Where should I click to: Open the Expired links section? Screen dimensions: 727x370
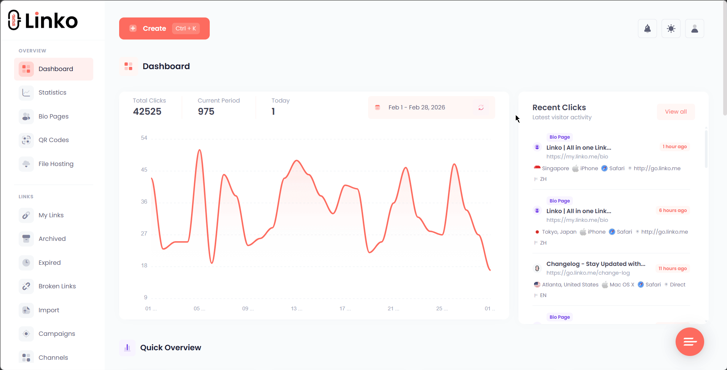coord(49,262)
